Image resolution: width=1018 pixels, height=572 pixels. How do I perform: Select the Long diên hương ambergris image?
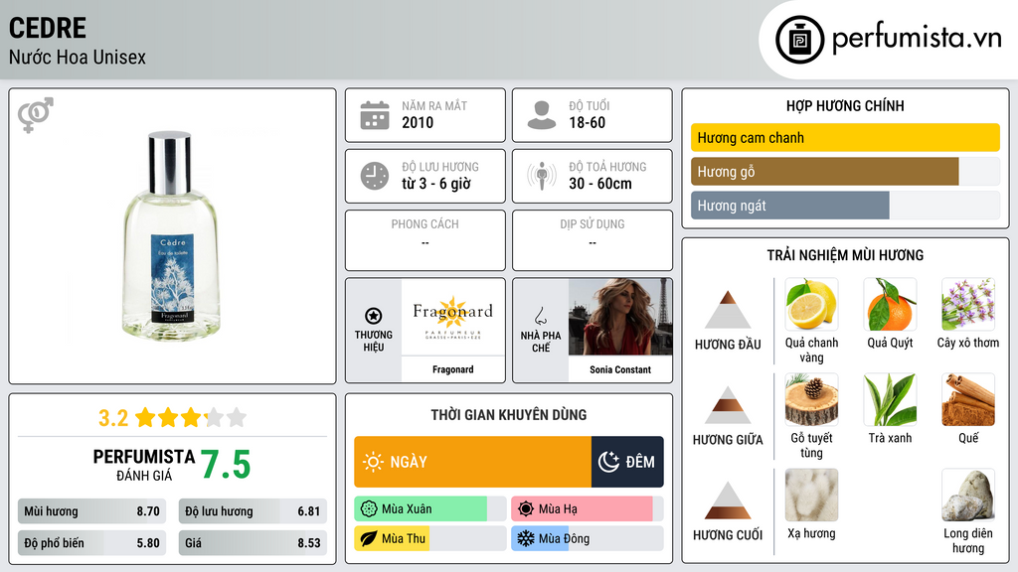click(x=968, y=495)
